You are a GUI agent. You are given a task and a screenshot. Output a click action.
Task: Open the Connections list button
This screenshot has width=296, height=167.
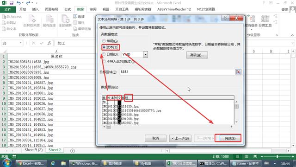point(79,17)
